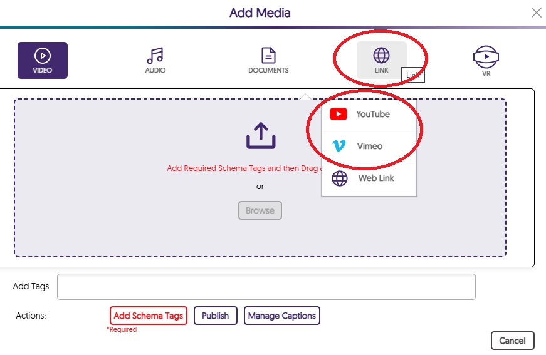Click the Link globe icon

381,56
